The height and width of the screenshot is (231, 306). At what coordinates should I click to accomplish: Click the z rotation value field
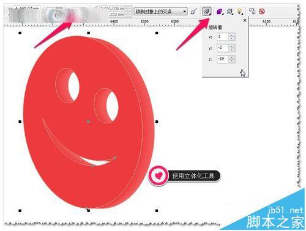[222, 59]
